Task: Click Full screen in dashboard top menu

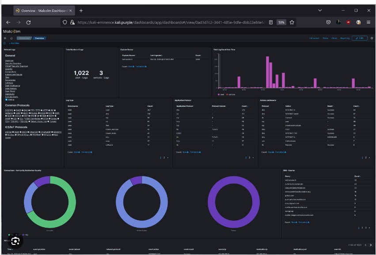Action: (314, 38)
